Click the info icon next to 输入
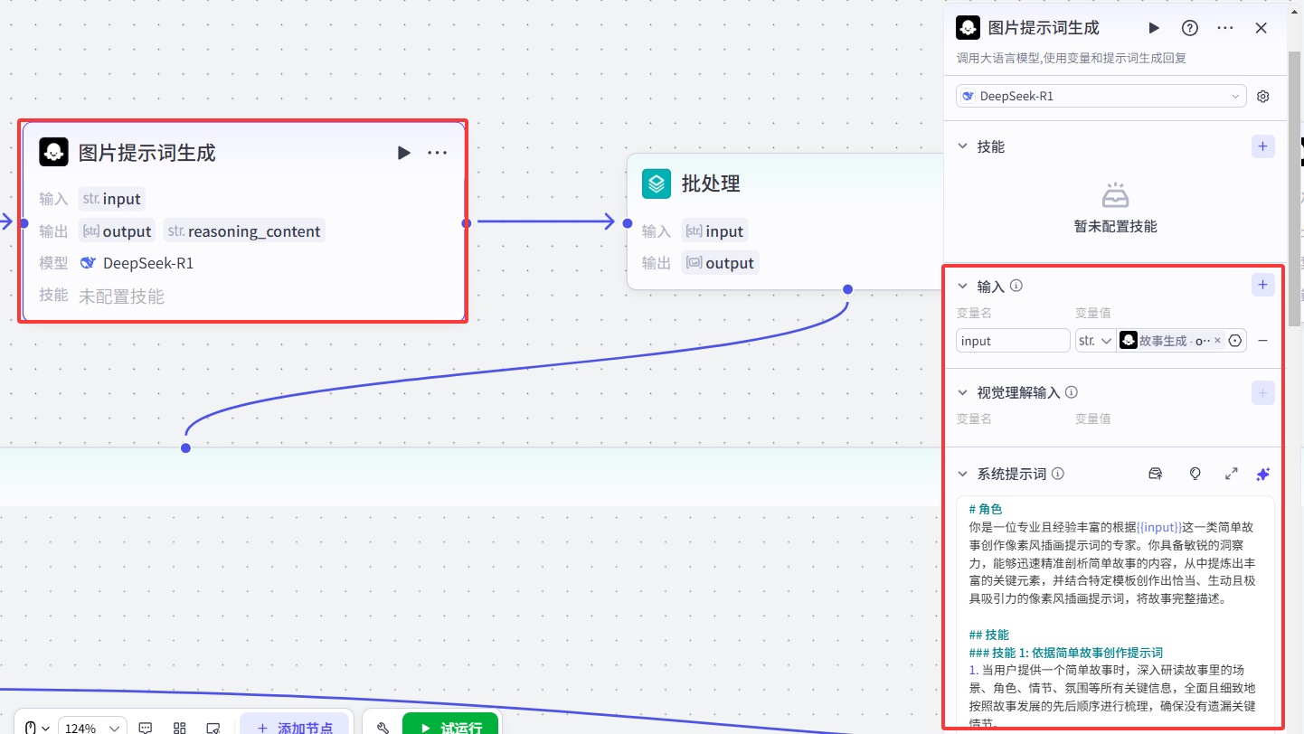The width and height of the screenshot is (1304, 734). [1016, 286]
